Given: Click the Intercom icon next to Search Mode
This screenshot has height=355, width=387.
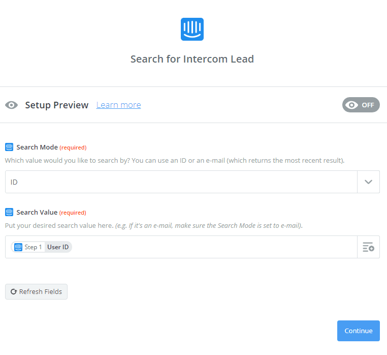Looking at the screenshot, I should click(x=9, y=147).
